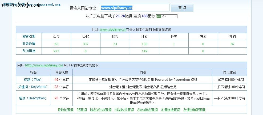Open the 友情链接IP查询 link
The height and width of the screenshot is (115, 263).
click(194, 110)
